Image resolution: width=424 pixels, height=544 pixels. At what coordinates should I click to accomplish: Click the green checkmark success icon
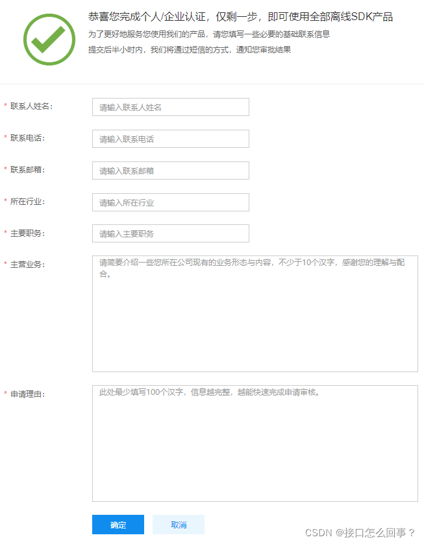[49, 40]
